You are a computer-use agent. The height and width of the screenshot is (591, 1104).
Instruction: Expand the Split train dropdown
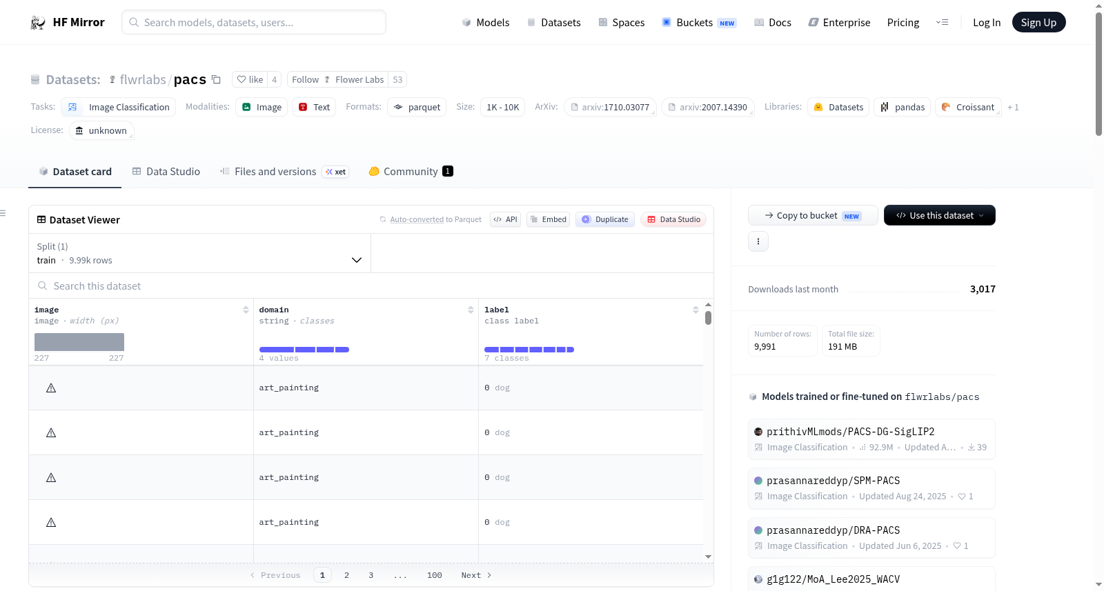(199, 253)
